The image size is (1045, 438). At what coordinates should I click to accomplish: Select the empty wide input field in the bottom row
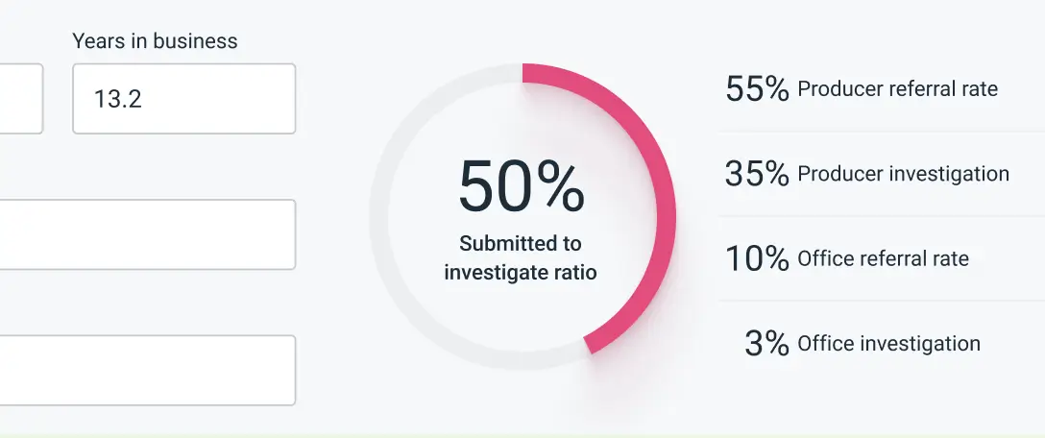148,370
